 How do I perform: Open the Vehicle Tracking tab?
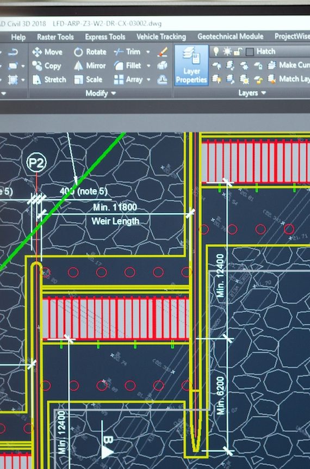click(161, 37)
